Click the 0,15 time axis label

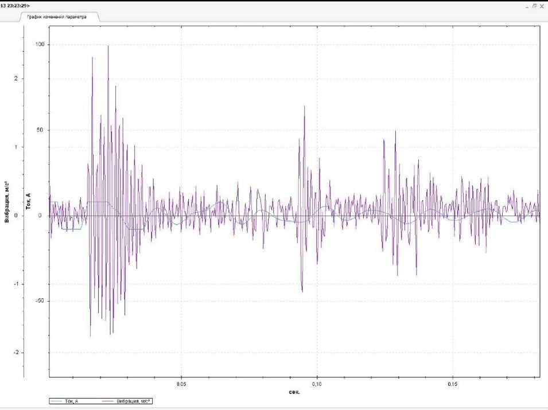click(x=452, y=384)
